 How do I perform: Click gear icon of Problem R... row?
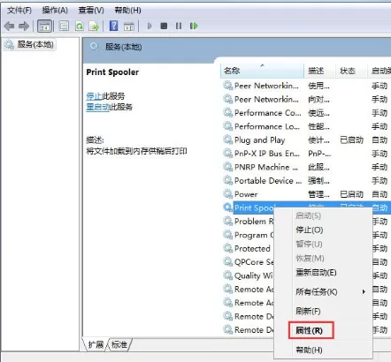pyautogui.click(x=227, y=221)
